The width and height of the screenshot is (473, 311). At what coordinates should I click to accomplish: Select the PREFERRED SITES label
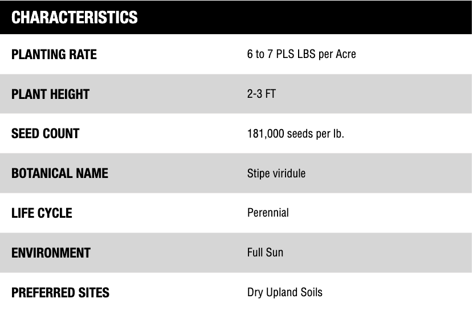60,293
